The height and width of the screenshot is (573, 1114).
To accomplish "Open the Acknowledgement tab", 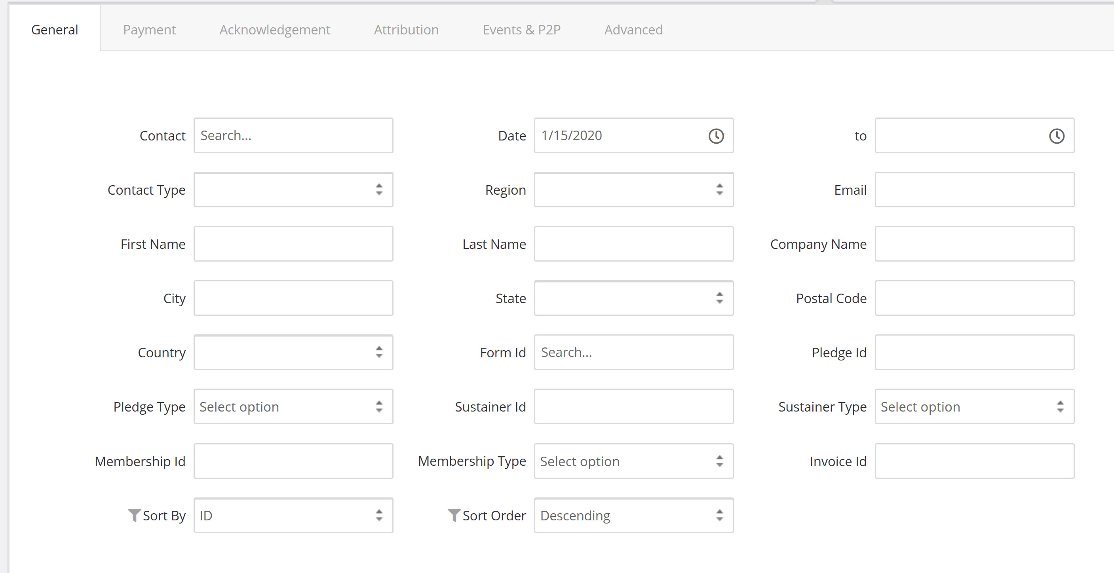I will pos(275,29).
